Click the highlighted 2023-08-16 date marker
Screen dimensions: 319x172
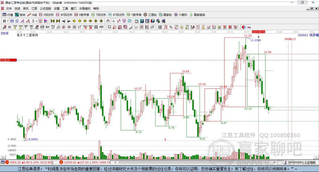(258, 32)
